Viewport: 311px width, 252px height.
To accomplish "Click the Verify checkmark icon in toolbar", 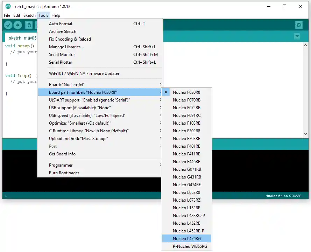I will coord(8,25).
